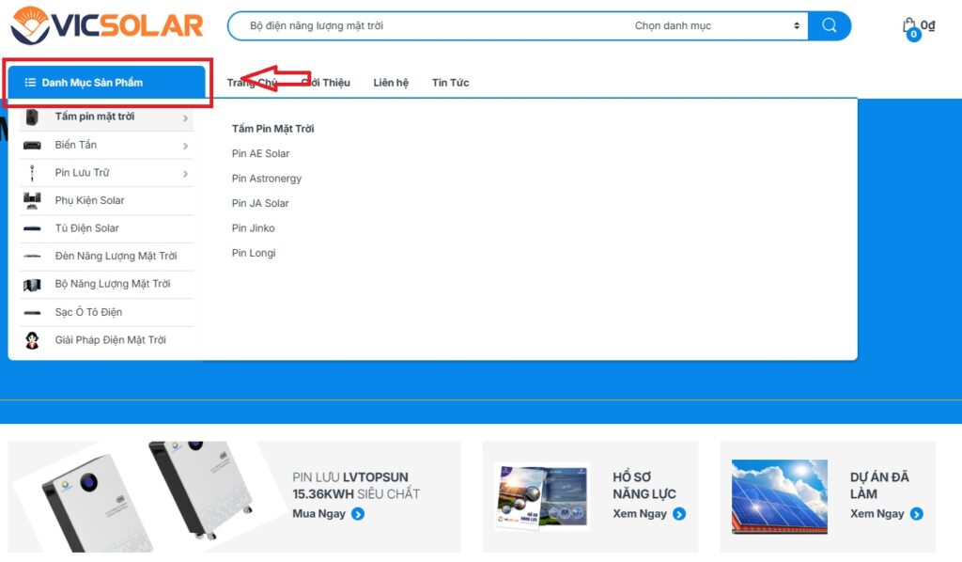Open the Pin AE Solar link
This screenshot has height=562, width=962.
pyautogui.click(x=261, y=153)
